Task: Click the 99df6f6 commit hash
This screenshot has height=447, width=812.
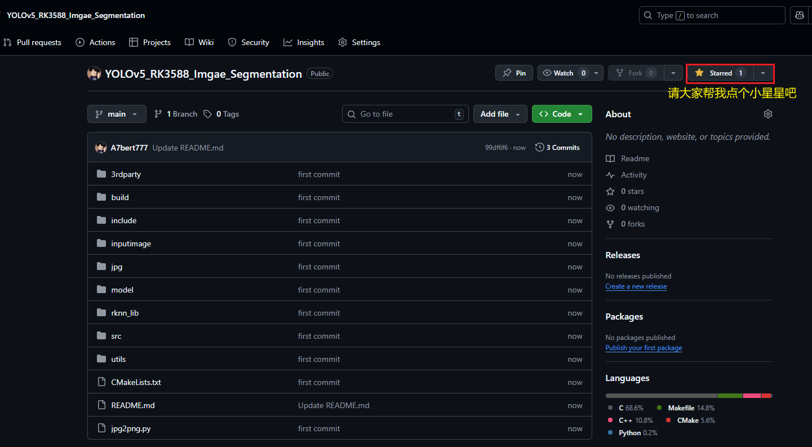Action: (x=496, y=148)
